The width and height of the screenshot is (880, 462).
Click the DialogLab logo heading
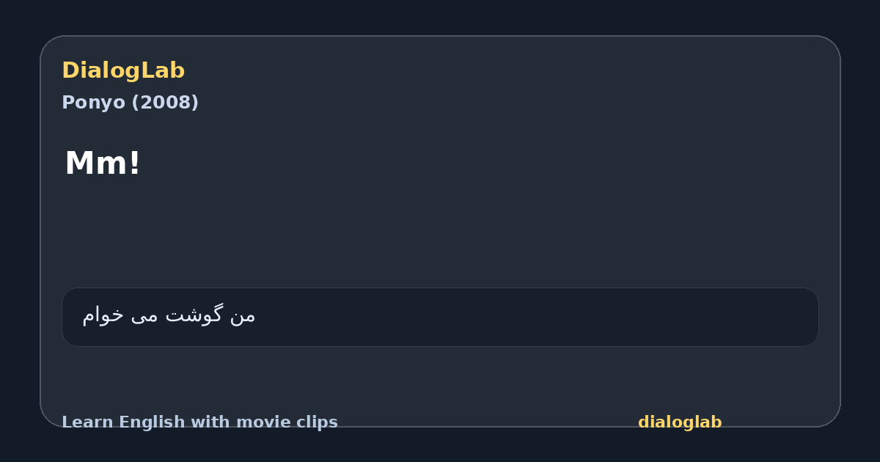tap(123, 70)
